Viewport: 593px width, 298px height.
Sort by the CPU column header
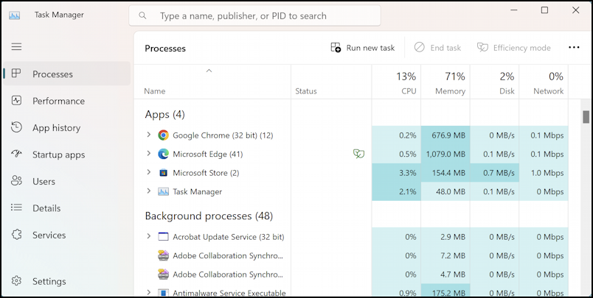[x=396, y=82]
